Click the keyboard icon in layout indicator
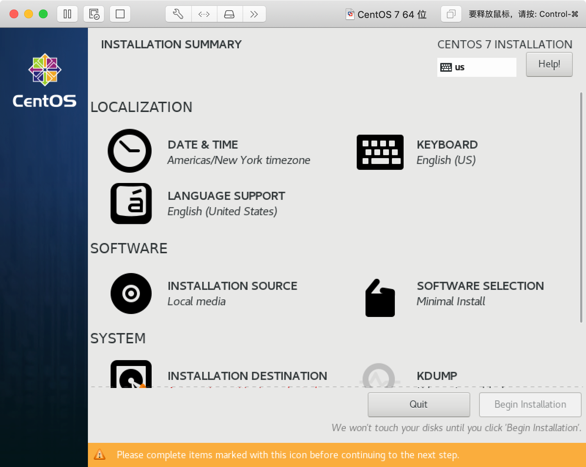This screenshot has height=467, width=586. (446, 67)
